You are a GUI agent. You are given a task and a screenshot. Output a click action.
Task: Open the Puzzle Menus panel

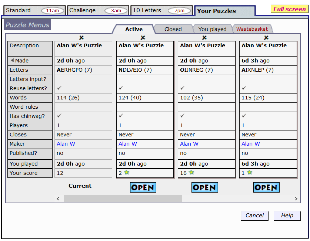click(x=27, y=25)
